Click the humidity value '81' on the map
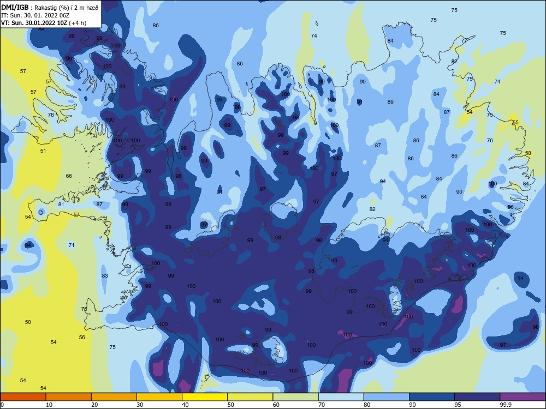Screen dimensions: 546x409 click(61, 204)
